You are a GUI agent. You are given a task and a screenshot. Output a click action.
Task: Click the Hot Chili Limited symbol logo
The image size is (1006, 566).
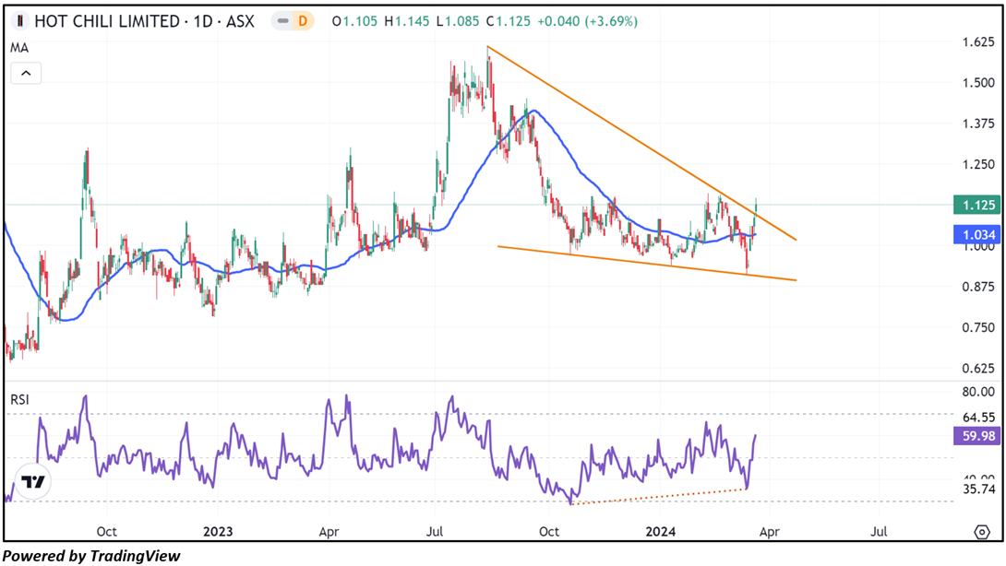[x=20, y=21]
